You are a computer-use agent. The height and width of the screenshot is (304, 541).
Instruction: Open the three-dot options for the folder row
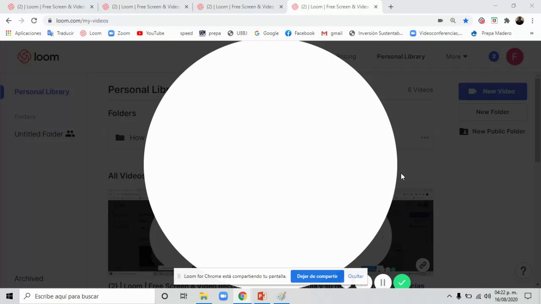point(425,138)
